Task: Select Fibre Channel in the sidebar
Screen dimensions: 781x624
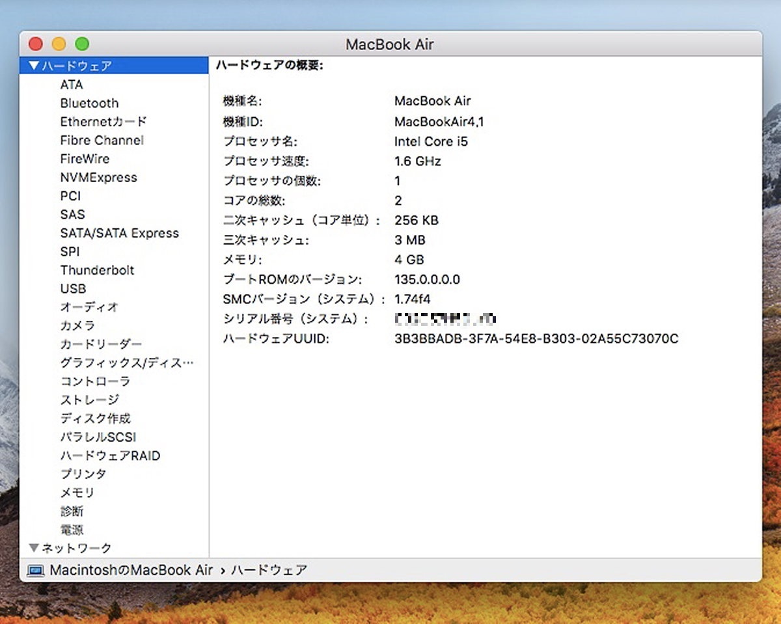Action: (102, 140)
